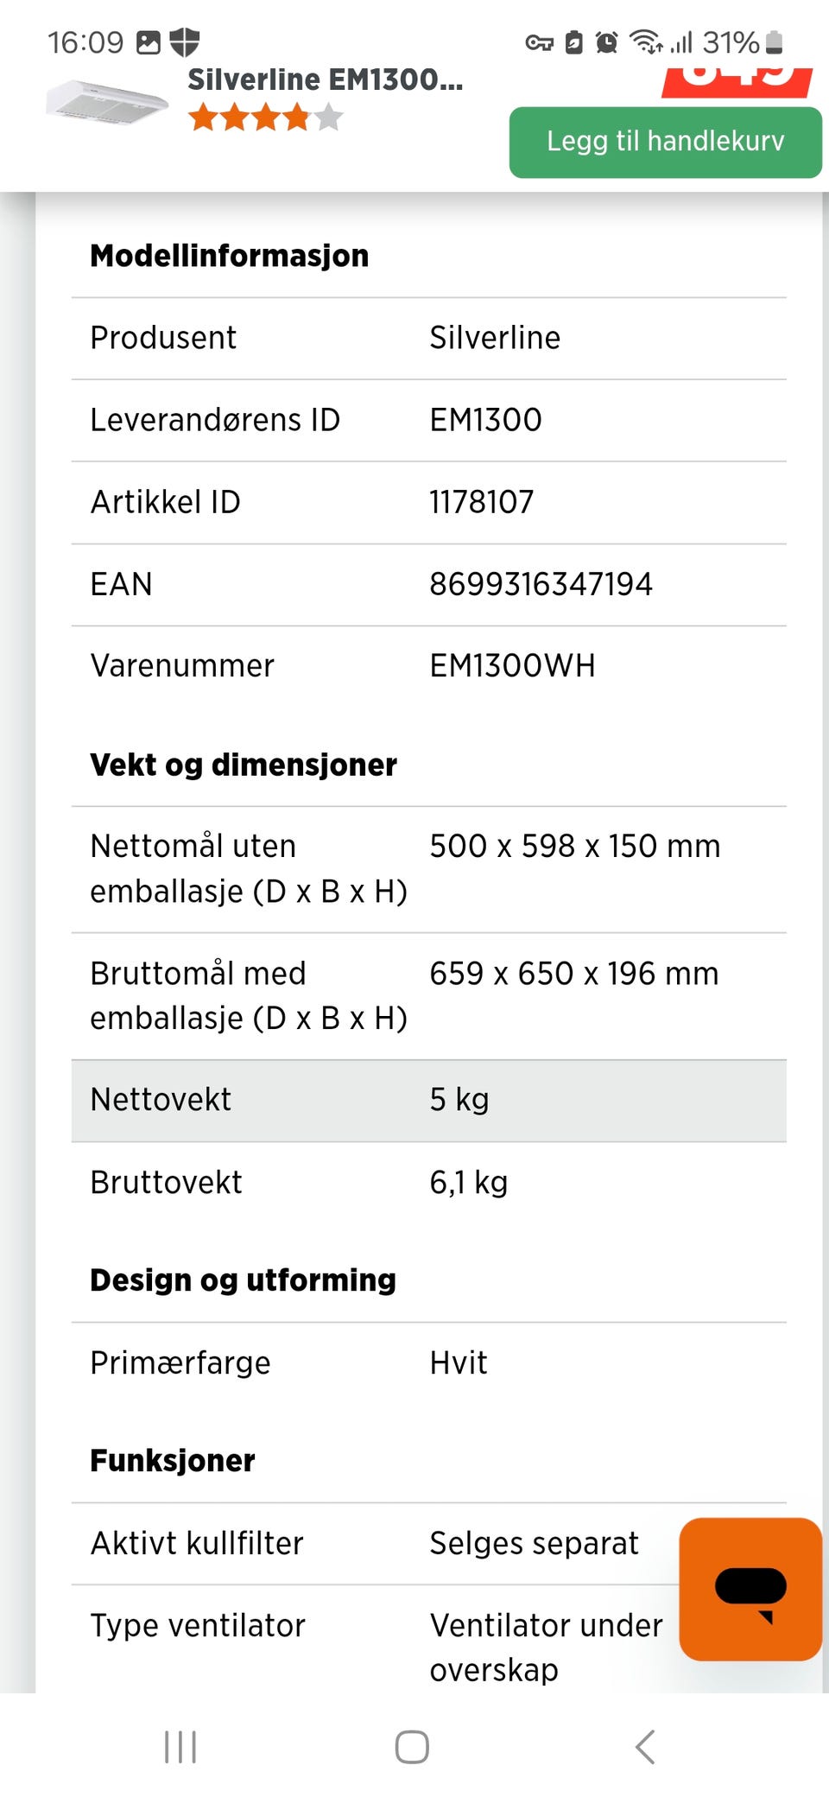Viewport: 829px width, 1797px height.
Task: Tap the Vekt og dimensjoner heading
Action: (x=244, y=765)
